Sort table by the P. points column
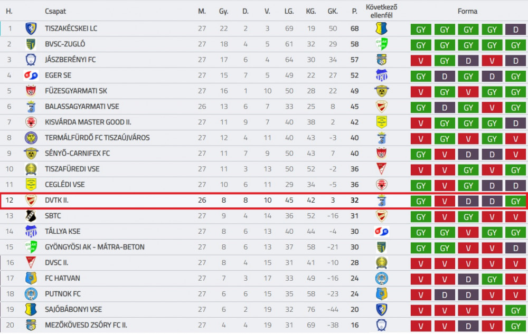This screenshot has width=528, height=334. click(x=354, y=11)
